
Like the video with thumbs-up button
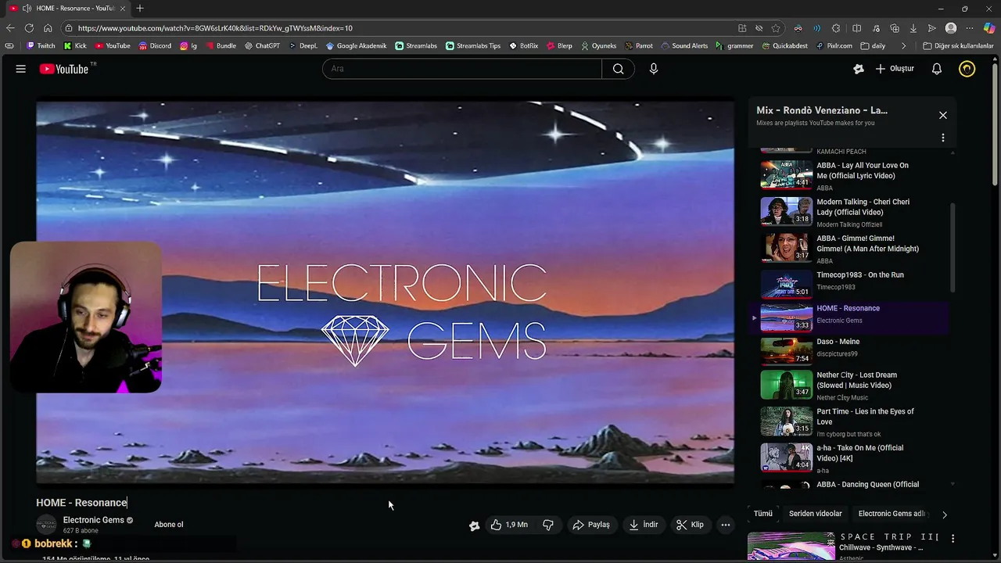[508, 525]
